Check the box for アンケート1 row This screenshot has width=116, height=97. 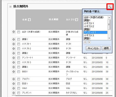(19, 58)
